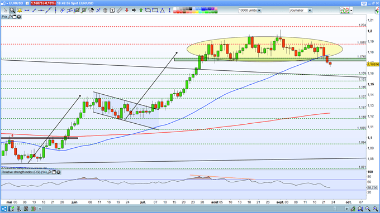Open the keyboard icon in title bar
Viewport: 380px width, 213px height.
pyautogui.click(x=364, y=3)
